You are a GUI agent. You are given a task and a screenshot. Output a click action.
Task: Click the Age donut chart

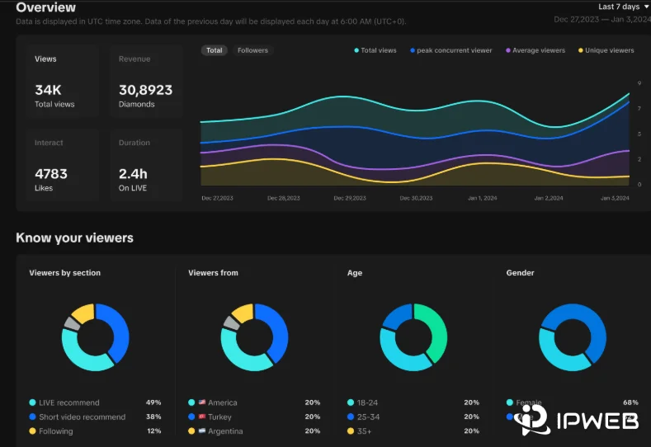point(413,337)
